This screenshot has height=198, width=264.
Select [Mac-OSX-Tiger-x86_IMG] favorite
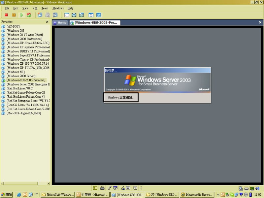pyautogui.click(x=24, y=113)
